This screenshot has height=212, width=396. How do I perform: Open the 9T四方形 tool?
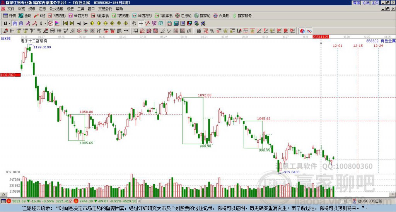pos(142,15)
